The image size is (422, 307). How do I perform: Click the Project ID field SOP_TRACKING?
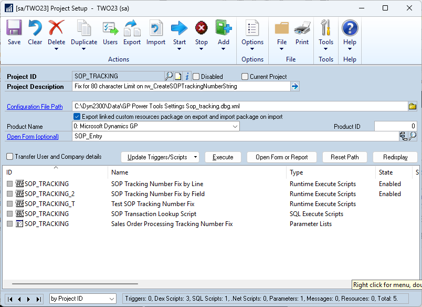119,76
